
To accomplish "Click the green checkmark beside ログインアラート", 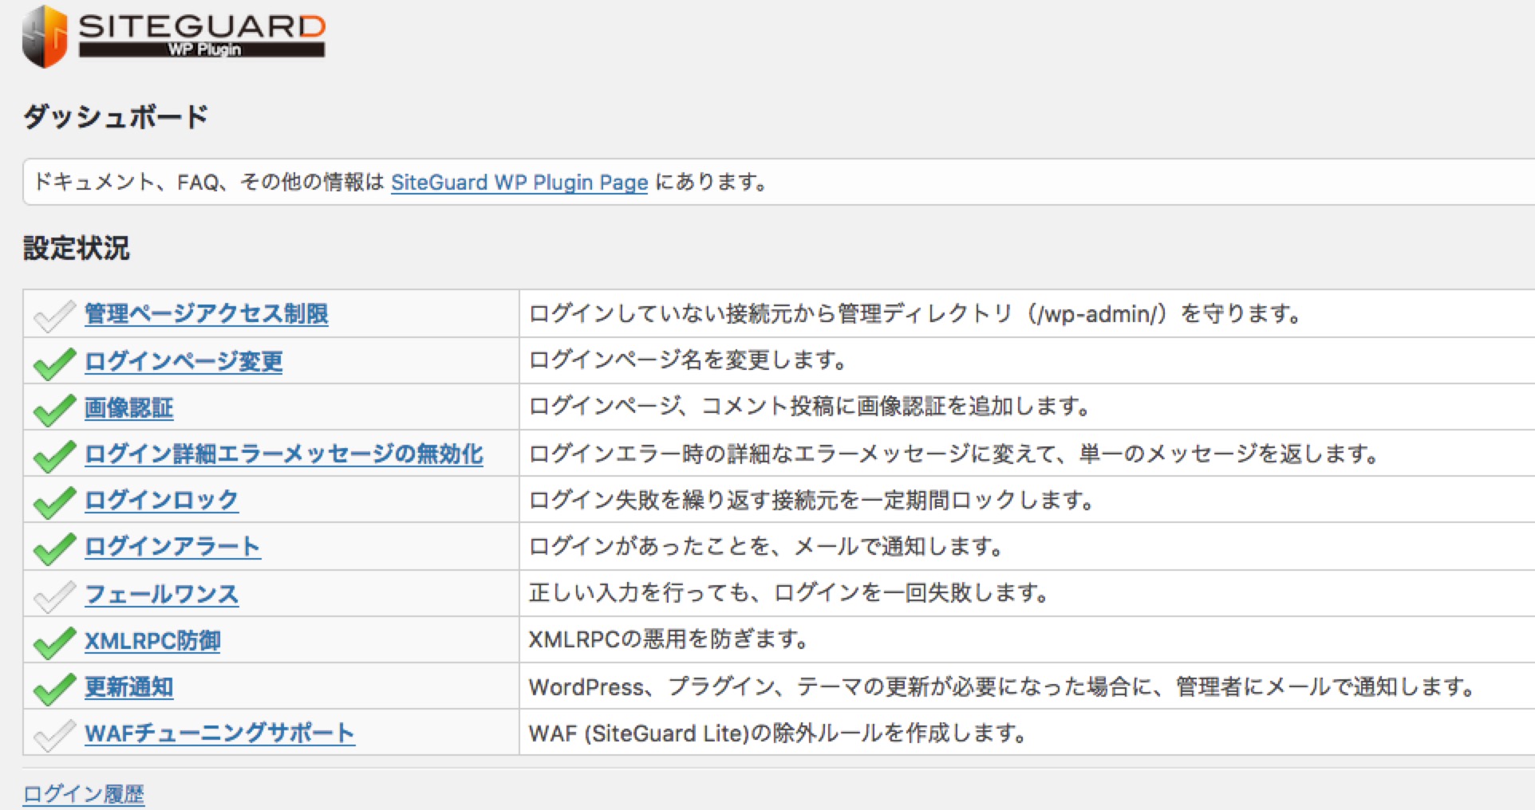I will coord(54,549).
